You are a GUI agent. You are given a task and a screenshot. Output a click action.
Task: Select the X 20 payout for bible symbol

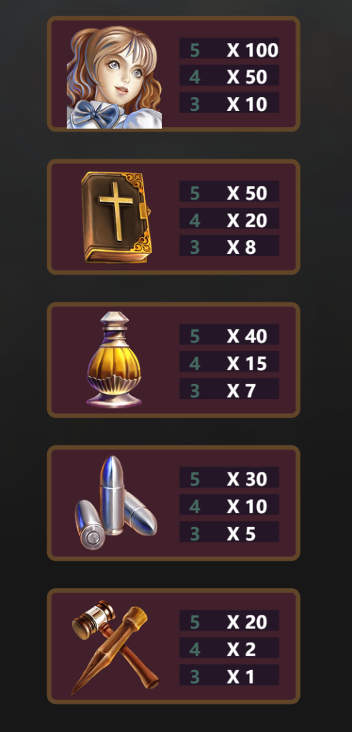[x=229, y=218]
